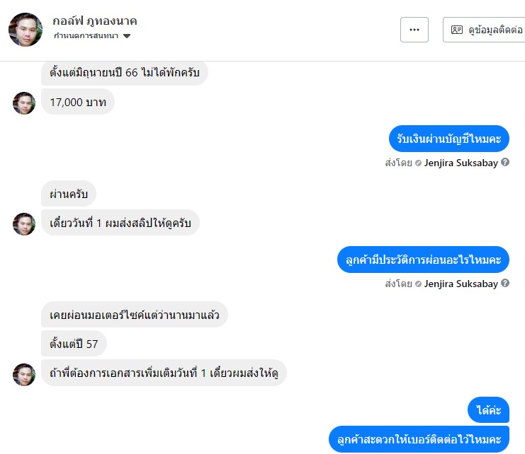This screenshot has width=525, height=454.
Task: Open the more options (three dots) menu
Action: pos(414,30)
